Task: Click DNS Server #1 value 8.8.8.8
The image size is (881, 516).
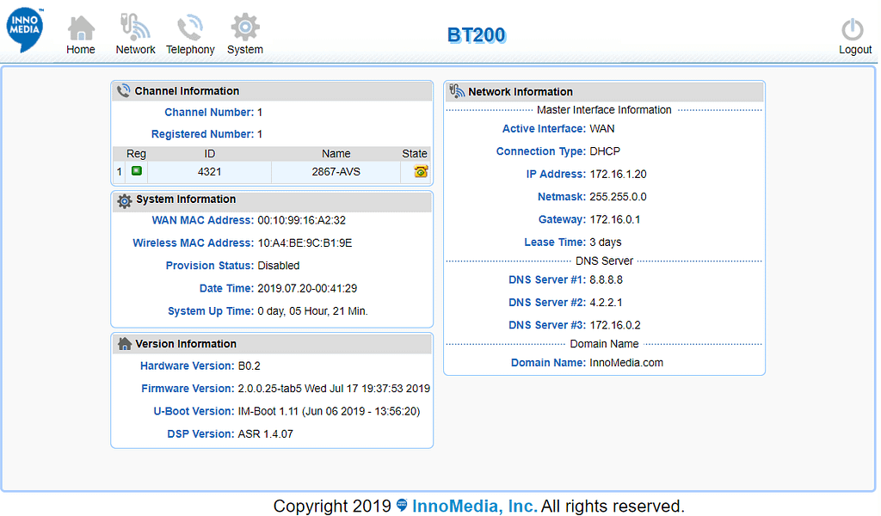Action: pyautogui.click(x=606, y=279)
